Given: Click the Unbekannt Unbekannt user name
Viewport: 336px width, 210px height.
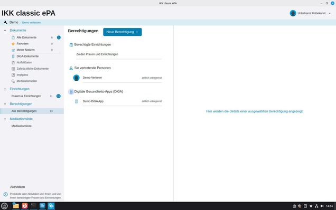Looking at the screenshot, I should pos(312,13).
